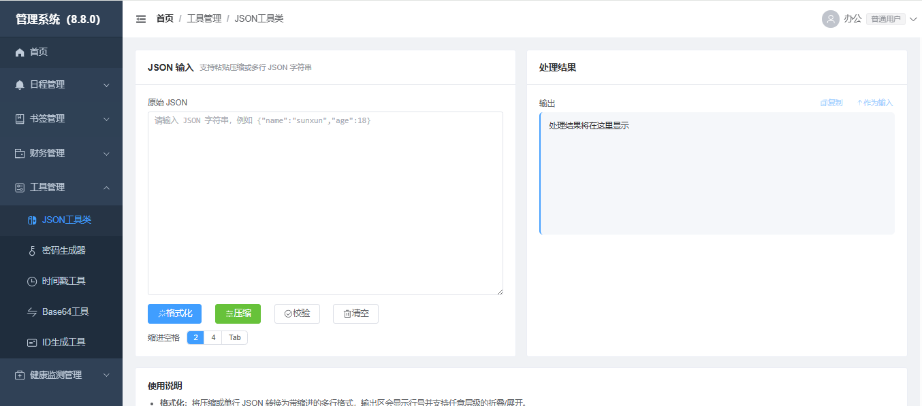Click the 处理结果 panel heading
Image resolution: width=922 pixels, height=406 pixels.
pyautogui.click(x=558, y=67)
